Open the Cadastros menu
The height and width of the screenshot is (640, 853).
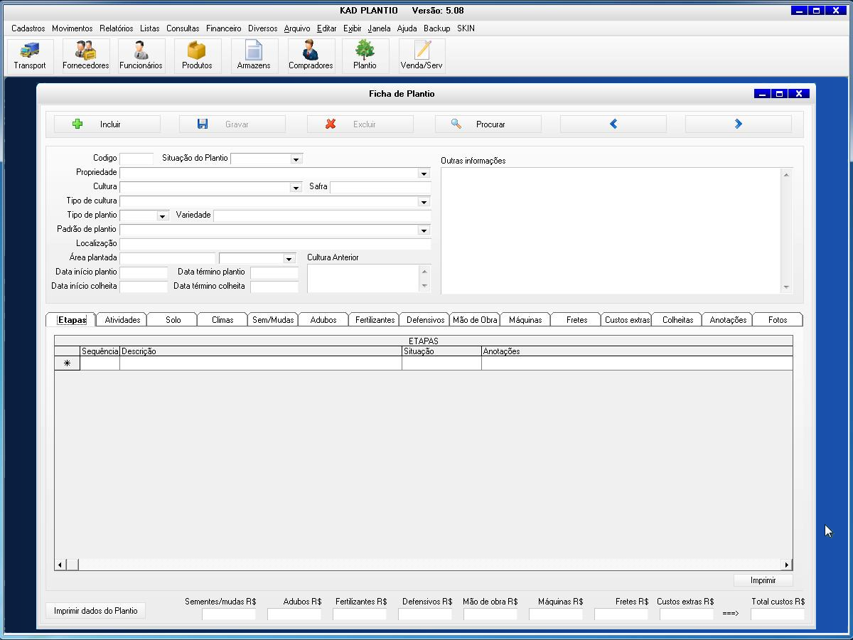click(x=28, y=28)
